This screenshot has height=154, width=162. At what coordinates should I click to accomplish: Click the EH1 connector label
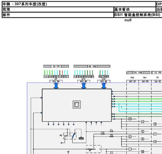pos(83,79)
